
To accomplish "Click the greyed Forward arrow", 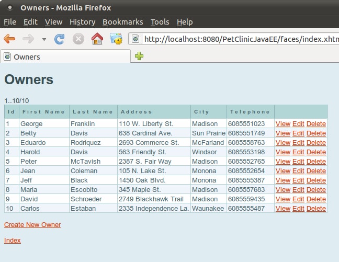I will click(28, 39).
